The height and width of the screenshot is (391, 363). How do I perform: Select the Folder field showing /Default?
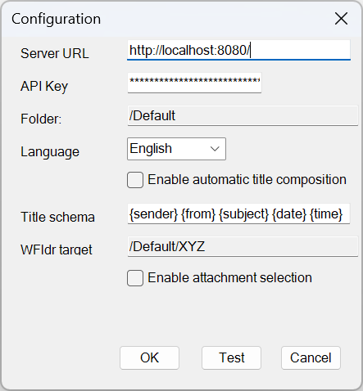click(x=243, y=115)
